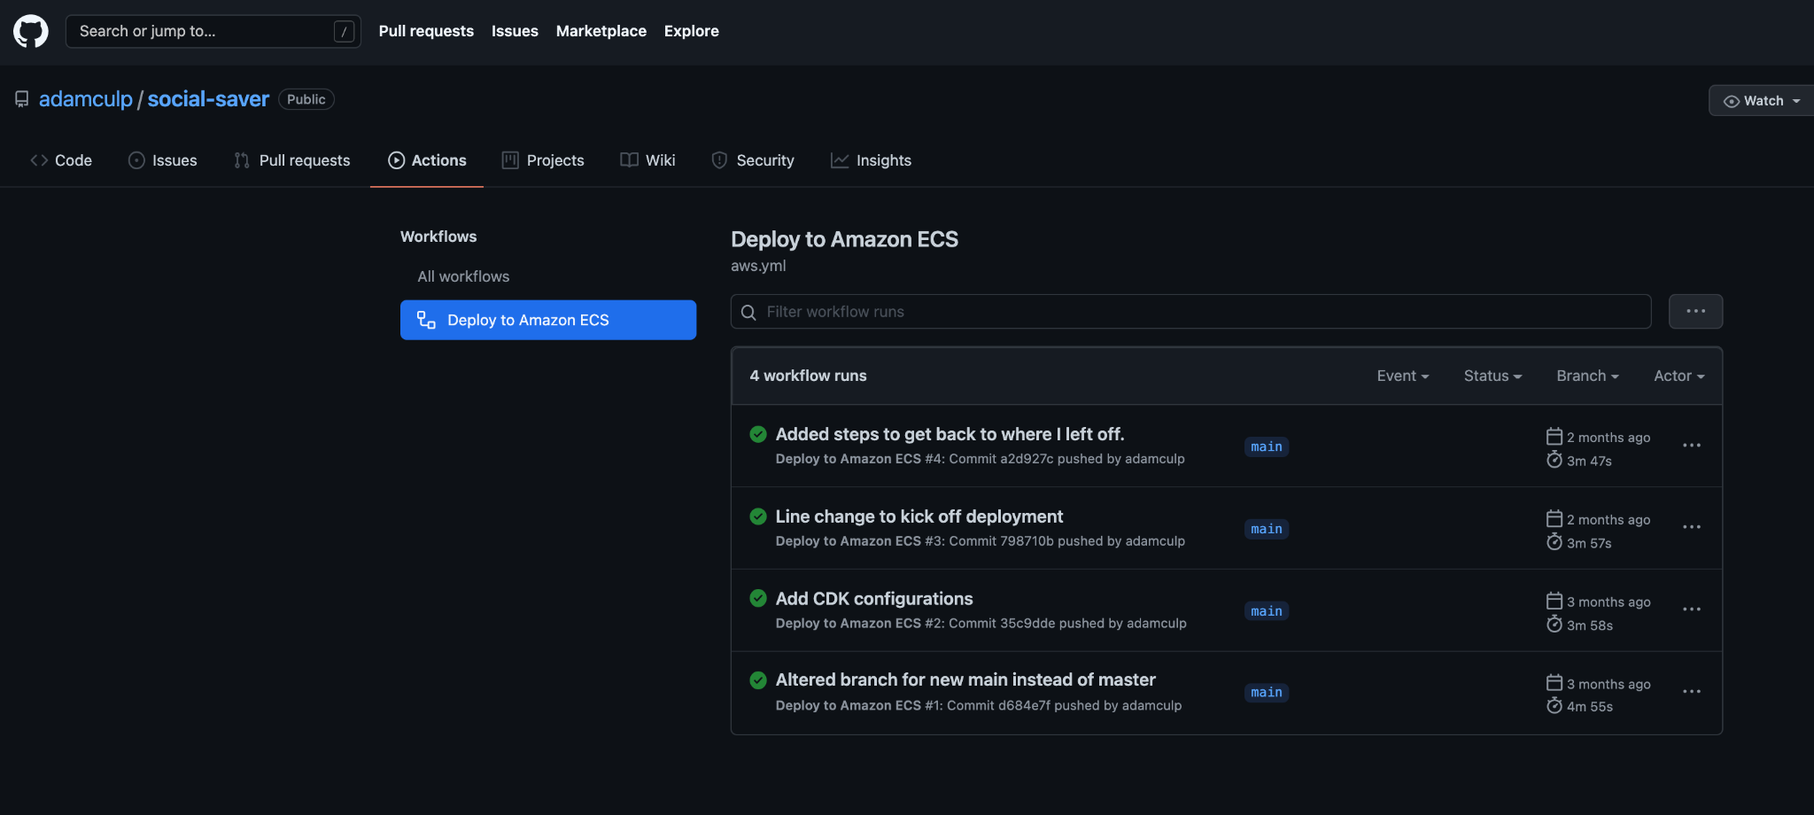Screen dimensions: 1814x815
Task: Click the magnifier icon in workflow filter
Action: click(x=748, y=312)
